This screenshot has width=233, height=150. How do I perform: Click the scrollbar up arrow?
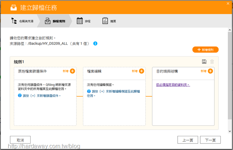click(230, 30)
